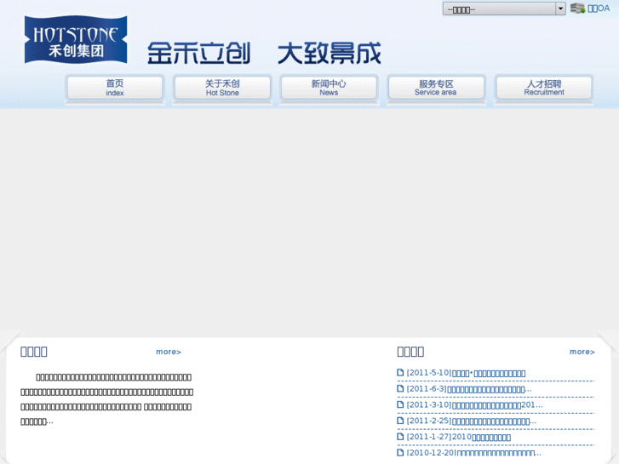Open the OA server icon

coord(577,8)
